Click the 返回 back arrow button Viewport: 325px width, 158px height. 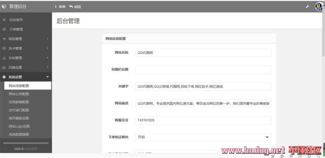75,7
